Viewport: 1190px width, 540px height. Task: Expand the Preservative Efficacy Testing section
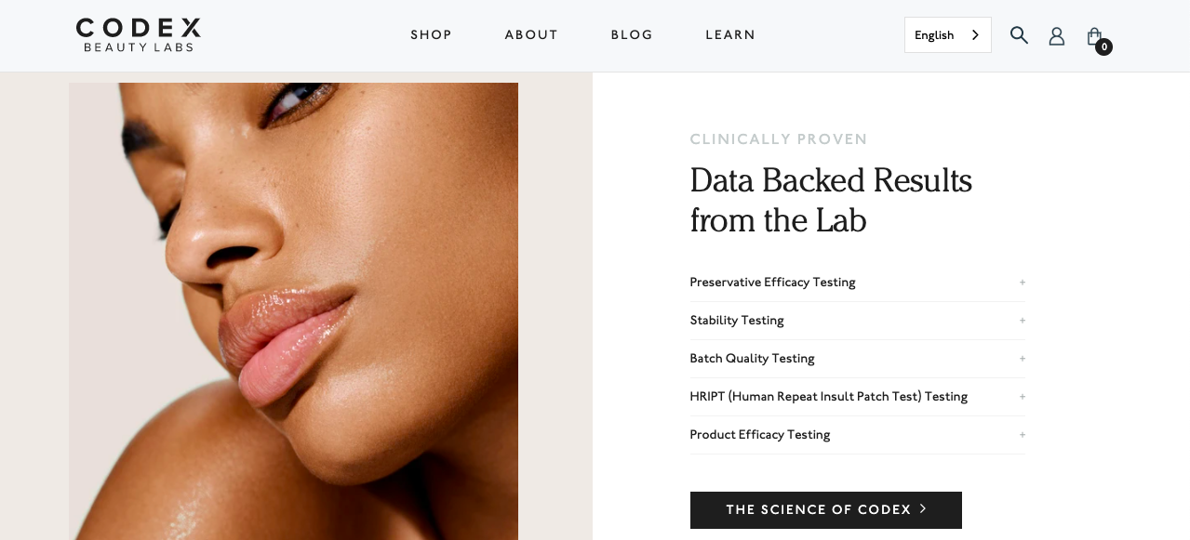tap(857, 283)
